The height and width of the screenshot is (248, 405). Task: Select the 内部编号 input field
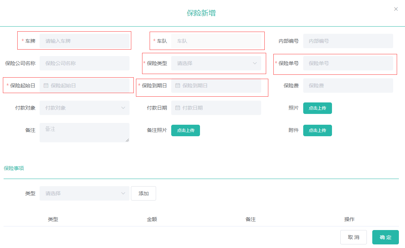[348, 41]
